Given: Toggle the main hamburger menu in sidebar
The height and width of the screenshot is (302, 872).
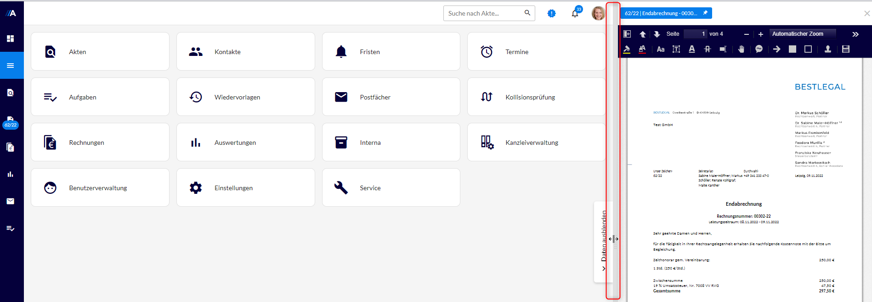Looking at the screenshot, I should tap(11, 66).
